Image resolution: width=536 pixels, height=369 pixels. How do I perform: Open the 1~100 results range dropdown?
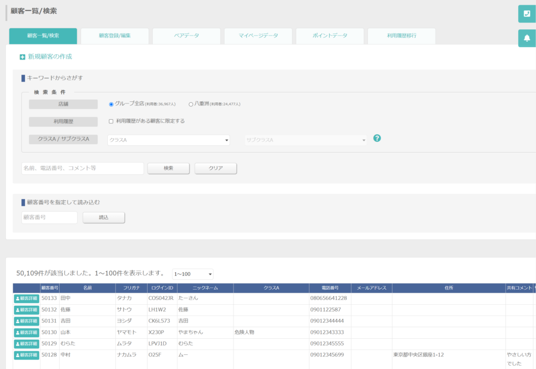(193, 274)
